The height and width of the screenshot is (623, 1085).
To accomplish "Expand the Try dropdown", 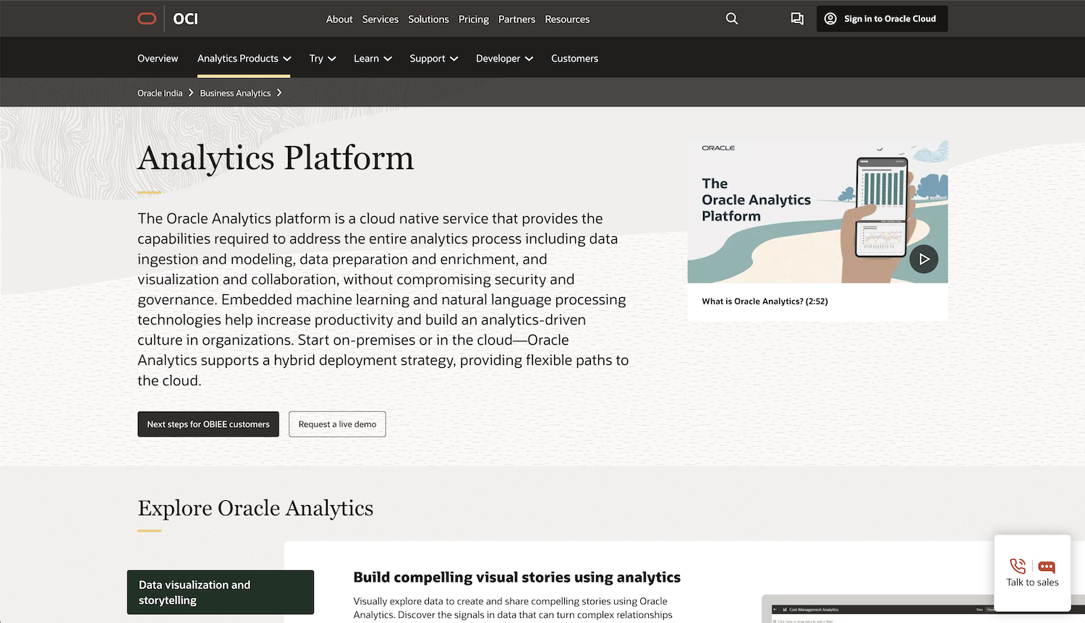I will point(323,59).
